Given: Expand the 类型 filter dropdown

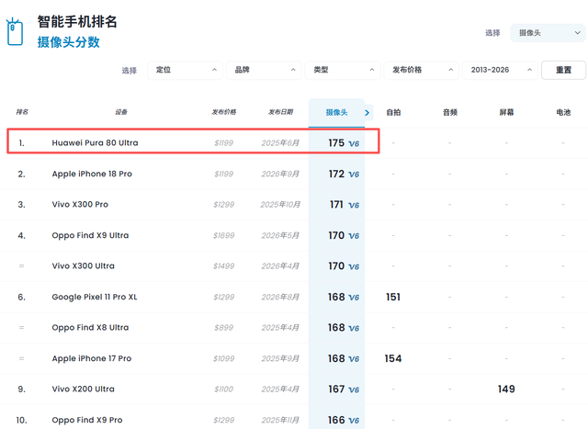Looking at the screenshot, I should tap(343, 70).
